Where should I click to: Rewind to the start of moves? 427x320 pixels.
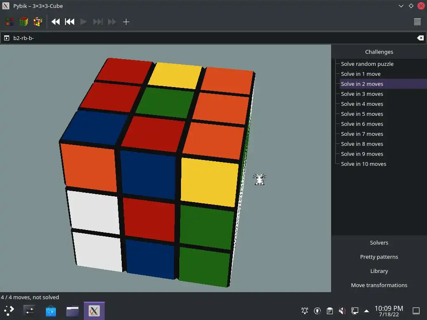[x=55, y=22]
